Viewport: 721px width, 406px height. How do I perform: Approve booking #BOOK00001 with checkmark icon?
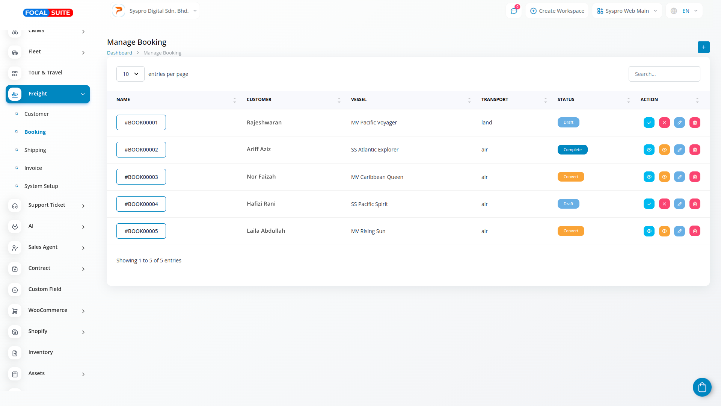[x=649, y=123]
